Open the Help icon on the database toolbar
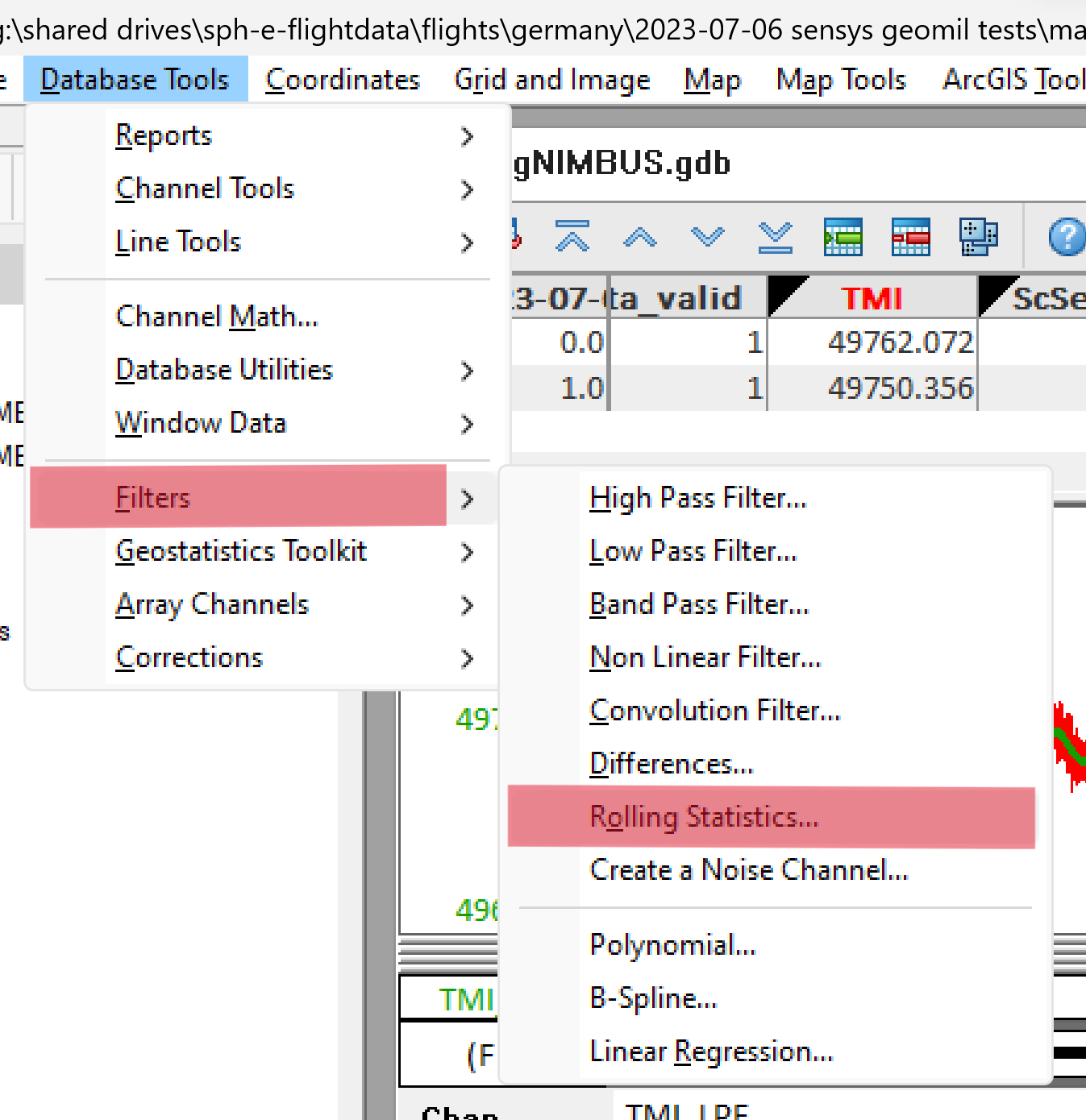Screen dimensions: 1086x1120 (1066, 237)
